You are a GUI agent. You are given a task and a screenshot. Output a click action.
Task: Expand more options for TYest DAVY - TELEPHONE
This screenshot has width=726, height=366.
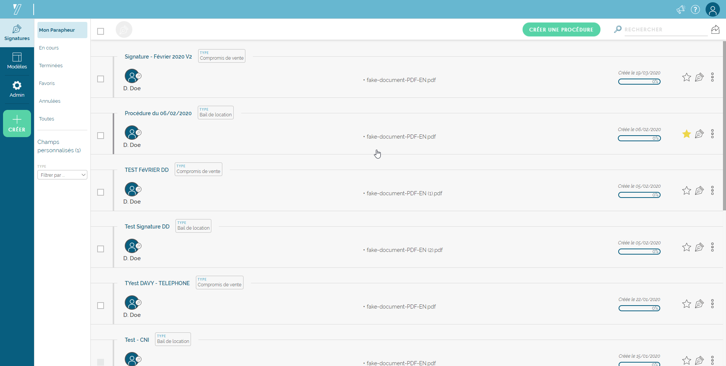[712, 304]
